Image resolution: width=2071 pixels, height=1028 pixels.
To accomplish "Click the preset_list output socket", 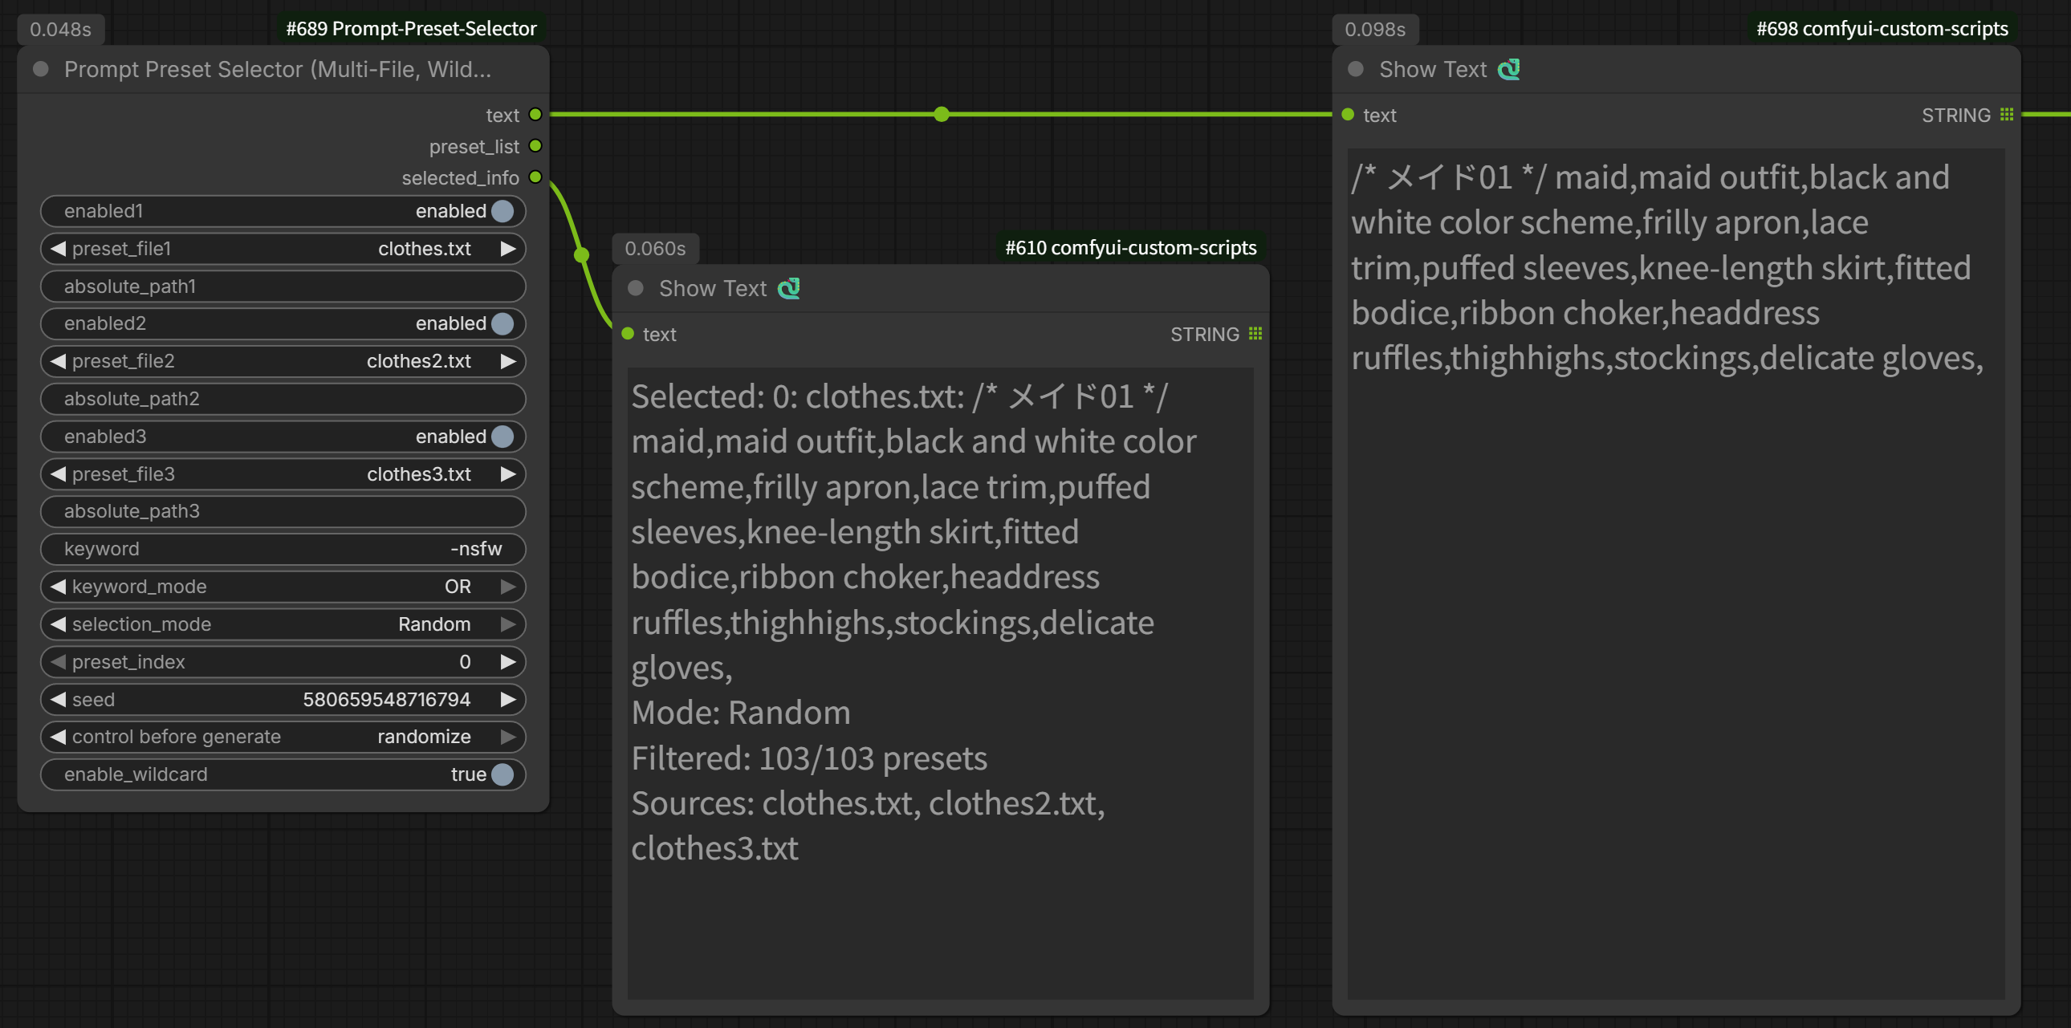I will click(535, 146).
